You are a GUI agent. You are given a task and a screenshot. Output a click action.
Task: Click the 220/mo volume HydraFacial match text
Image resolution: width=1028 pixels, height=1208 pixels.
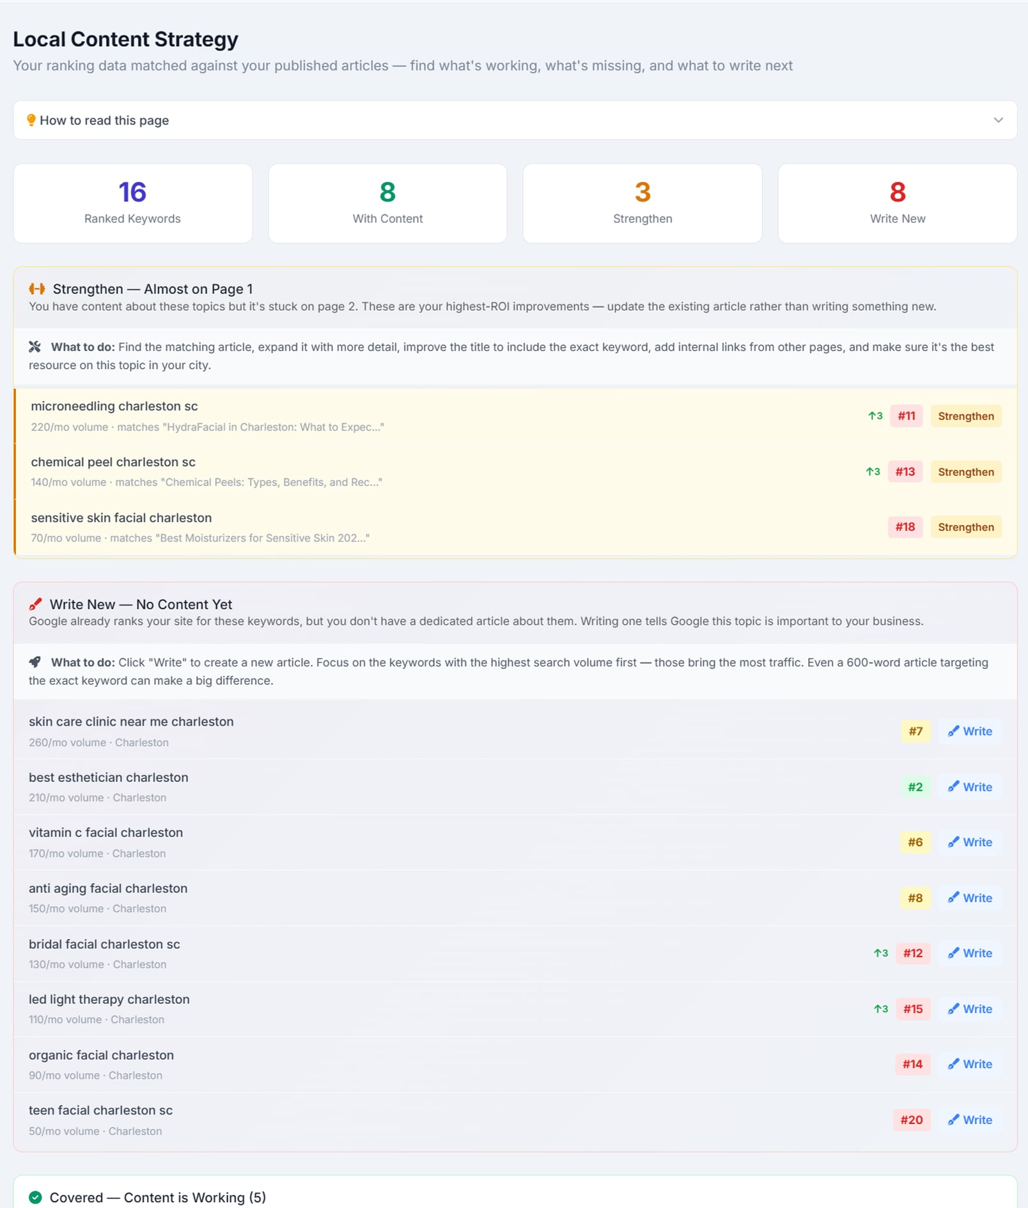click(207, 427)
